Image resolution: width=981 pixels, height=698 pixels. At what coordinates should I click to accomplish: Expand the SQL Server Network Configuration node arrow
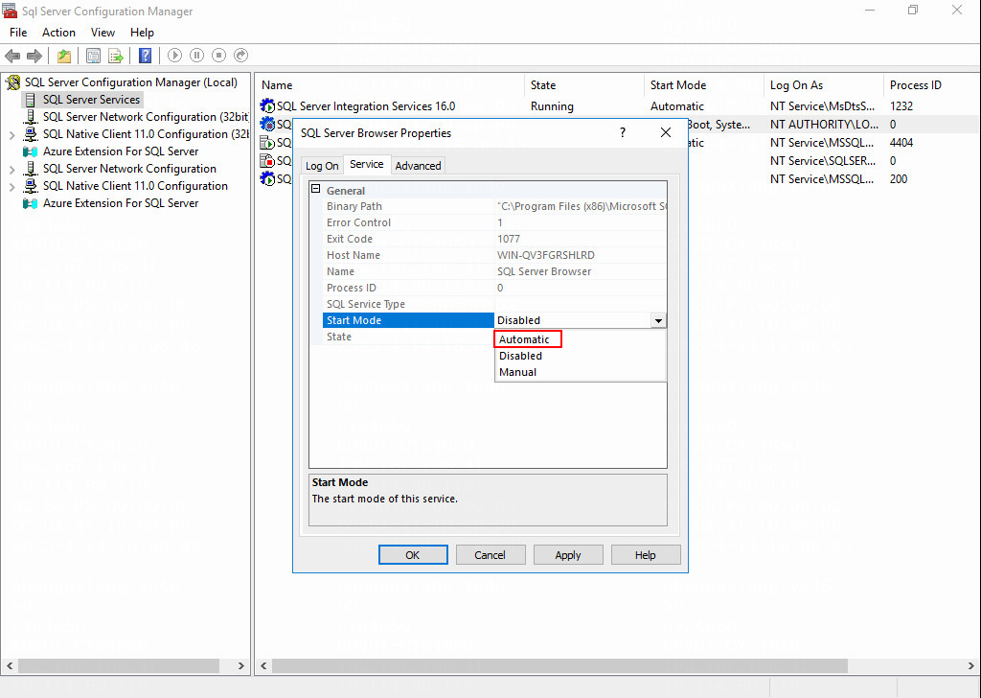pyautogui.click(x=11, y=169)
